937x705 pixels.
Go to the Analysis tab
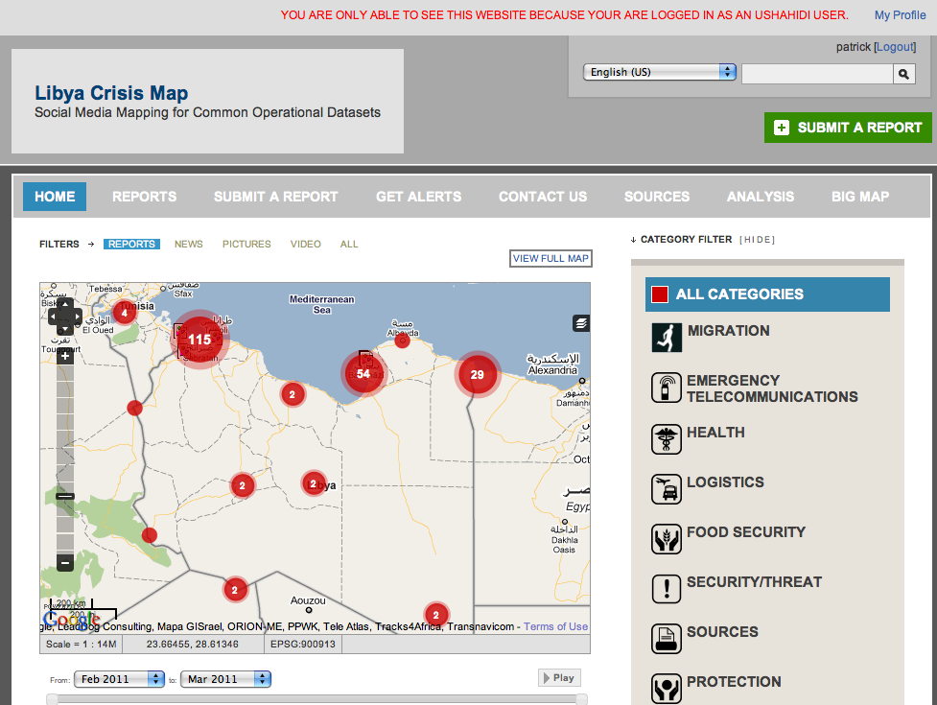click(760, 197)
